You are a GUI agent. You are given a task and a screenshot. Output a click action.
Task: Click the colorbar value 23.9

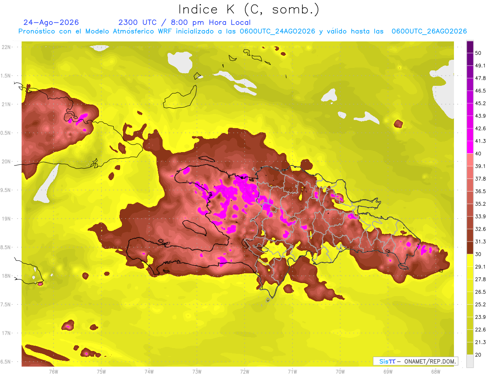480,317
